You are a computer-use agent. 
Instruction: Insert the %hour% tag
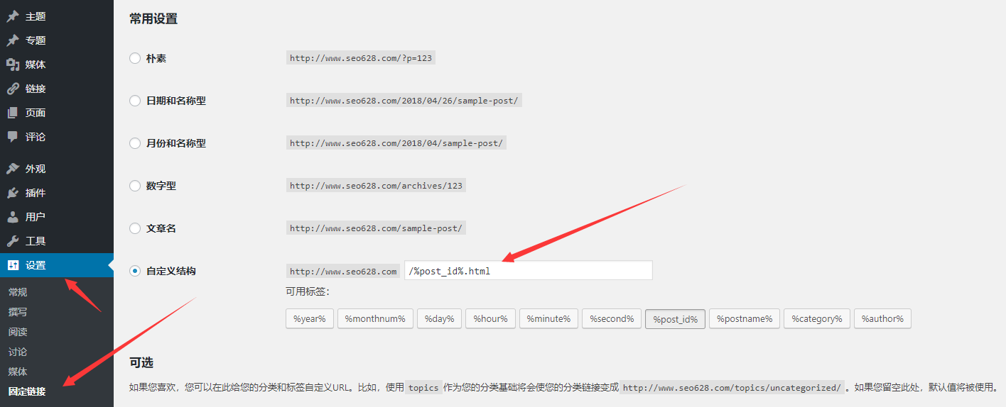(x=491, y=319)
